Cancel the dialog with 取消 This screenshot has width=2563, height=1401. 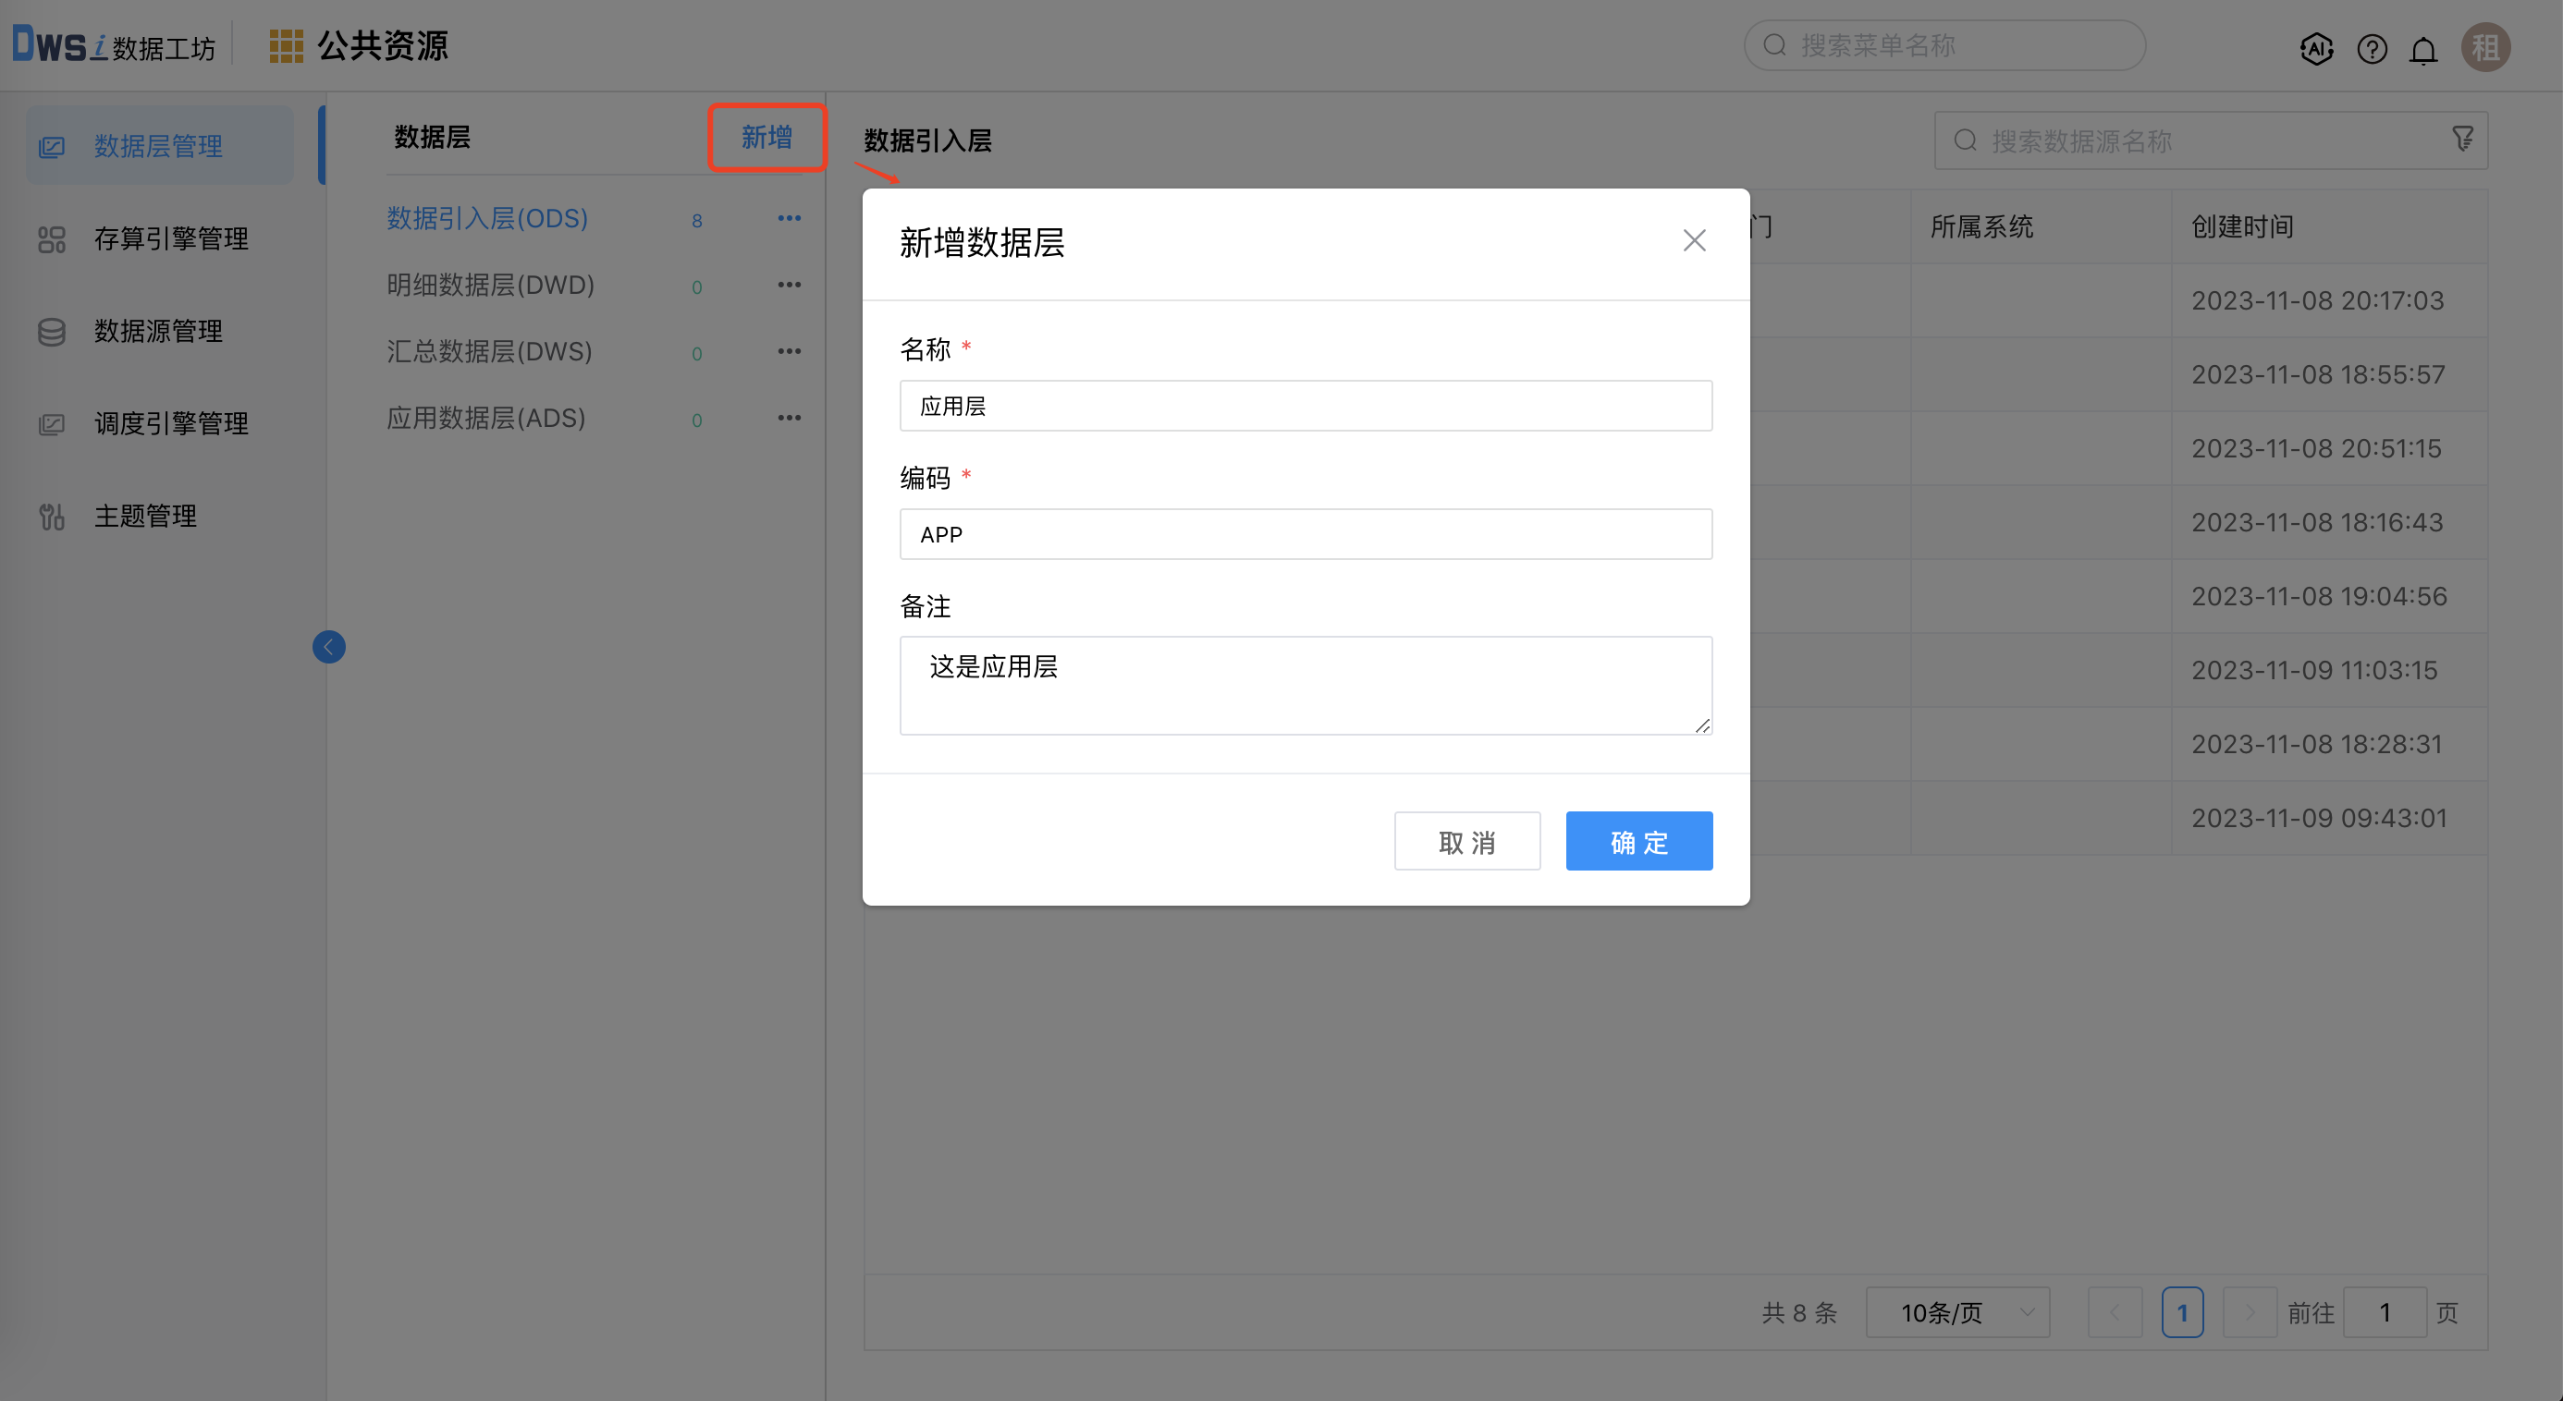pos(1466,840)
